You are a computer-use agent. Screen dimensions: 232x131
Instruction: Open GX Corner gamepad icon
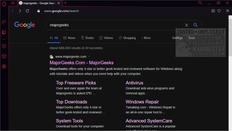coord(13,3)
